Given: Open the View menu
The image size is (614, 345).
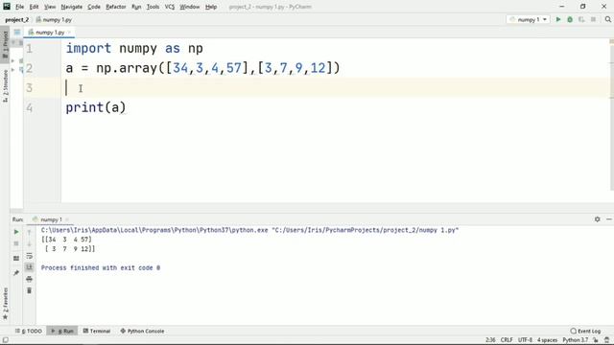Looking at the screenshot, I should coord(50,7).
